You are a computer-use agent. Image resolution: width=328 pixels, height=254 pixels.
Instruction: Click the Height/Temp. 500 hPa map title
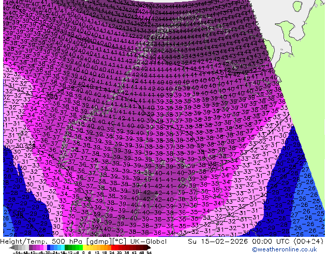[x=83, y=241]
